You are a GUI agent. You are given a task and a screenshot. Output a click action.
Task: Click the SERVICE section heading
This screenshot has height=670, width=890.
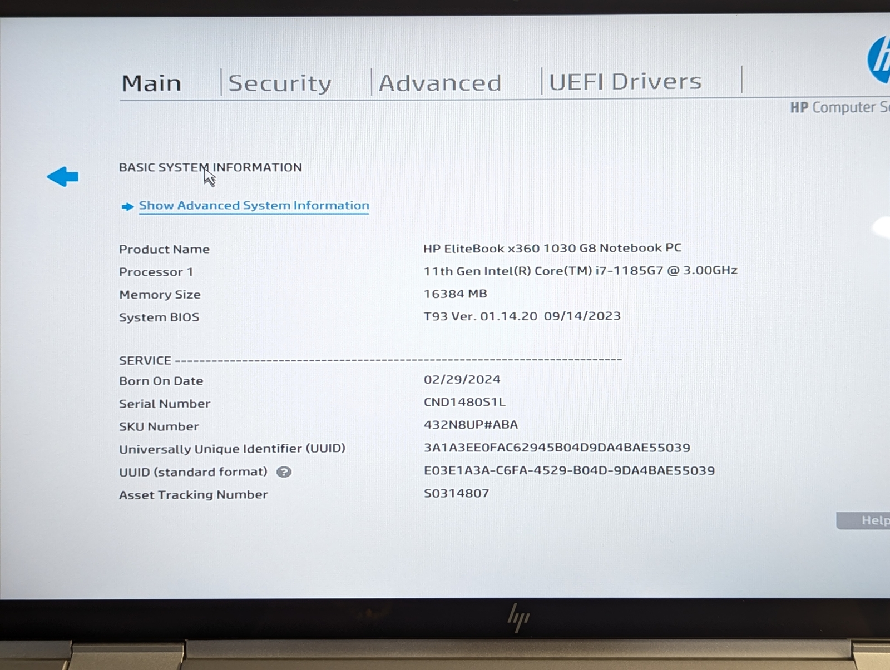pos(145,360)
